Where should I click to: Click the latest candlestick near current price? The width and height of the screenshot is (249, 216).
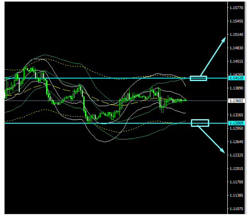coord(185,100)
